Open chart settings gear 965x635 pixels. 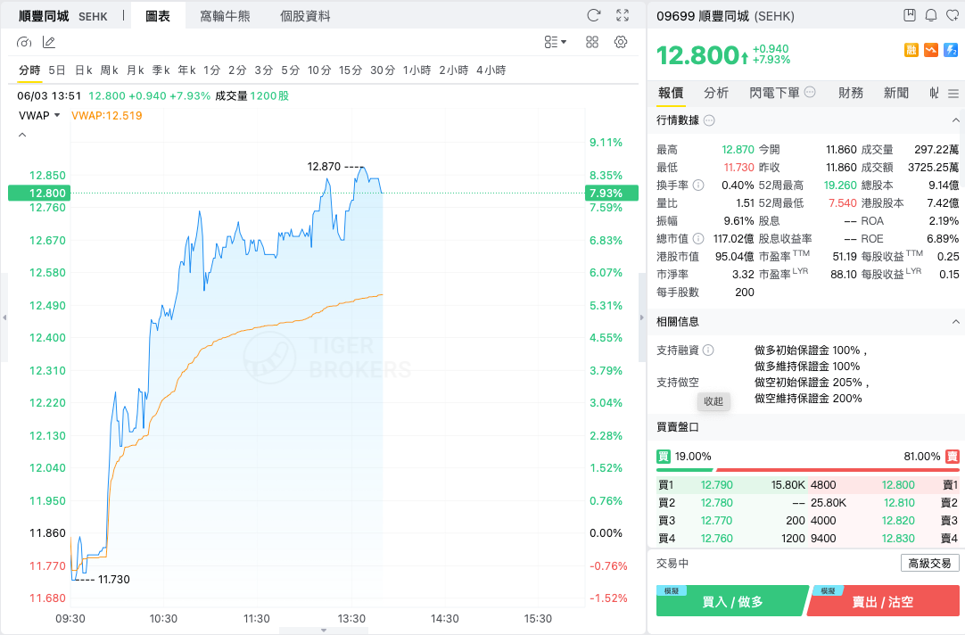point(621,42)
